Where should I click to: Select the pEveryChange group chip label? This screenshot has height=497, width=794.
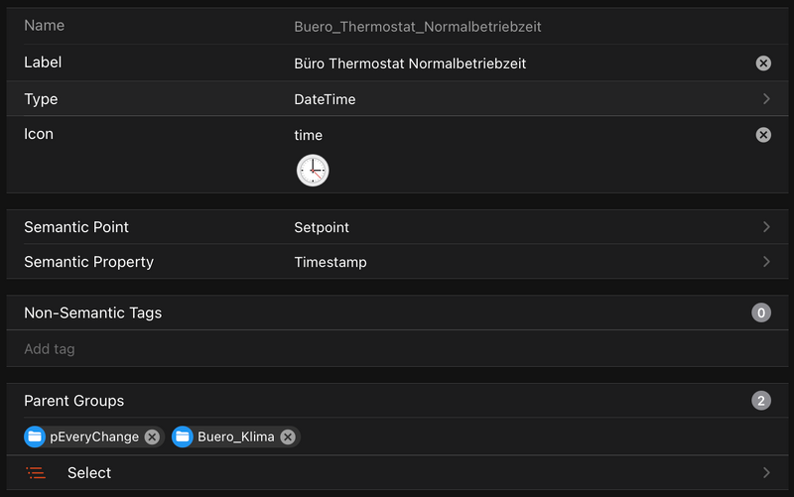pos(94,436)
